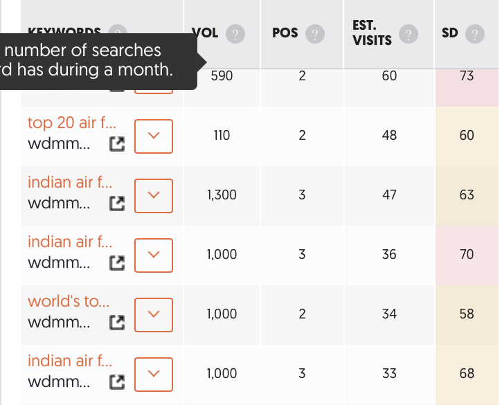Open help icon next to POS header

click(x=315, y=34)
